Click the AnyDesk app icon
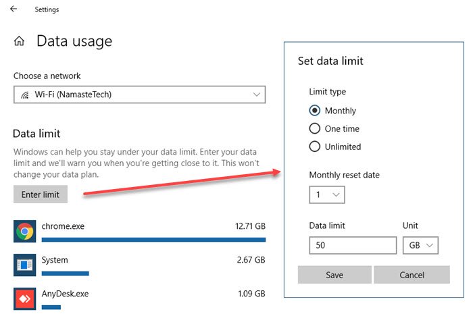Screen dimensions: 473x318 click(25, 298)
